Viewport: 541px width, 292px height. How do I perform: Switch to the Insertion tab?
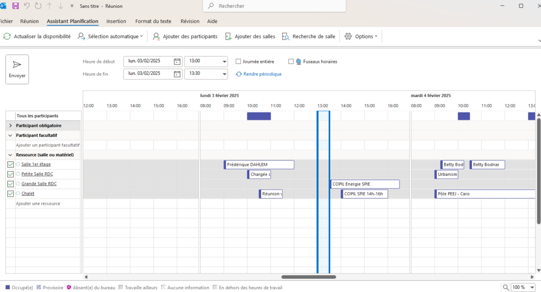(116, 21)
